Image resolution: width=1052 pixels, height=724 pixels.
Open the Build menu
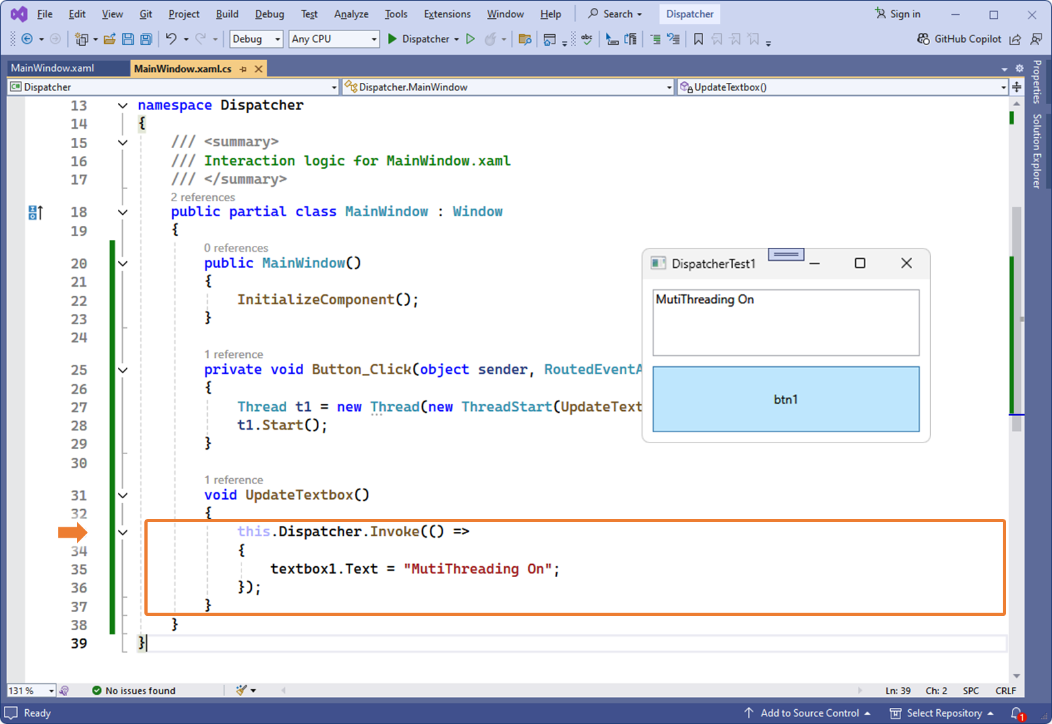tap(227, 14)
